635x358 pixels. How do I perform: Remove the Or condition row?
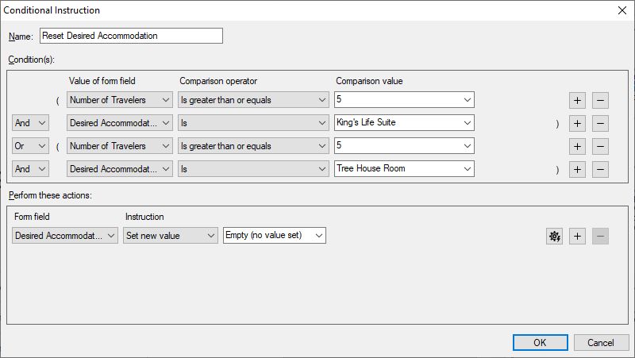[x=600, y=146]
